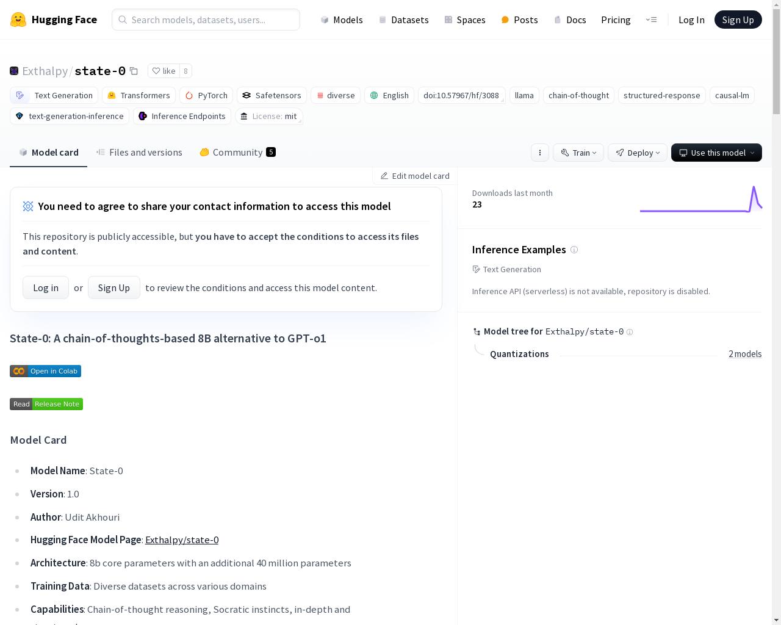Click the doi:10.57967/hf/3088 tag
The image size is (781, 625).
point(461,95)
